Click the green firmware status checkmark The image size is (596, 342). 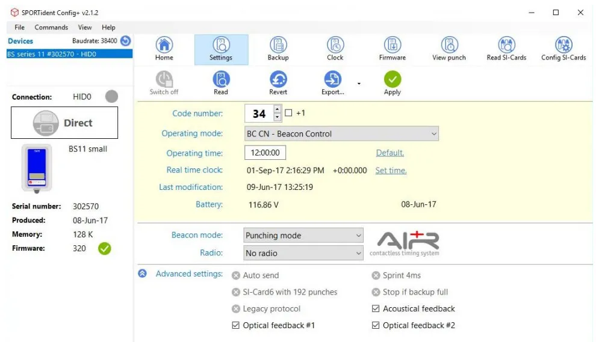[105, 248]
